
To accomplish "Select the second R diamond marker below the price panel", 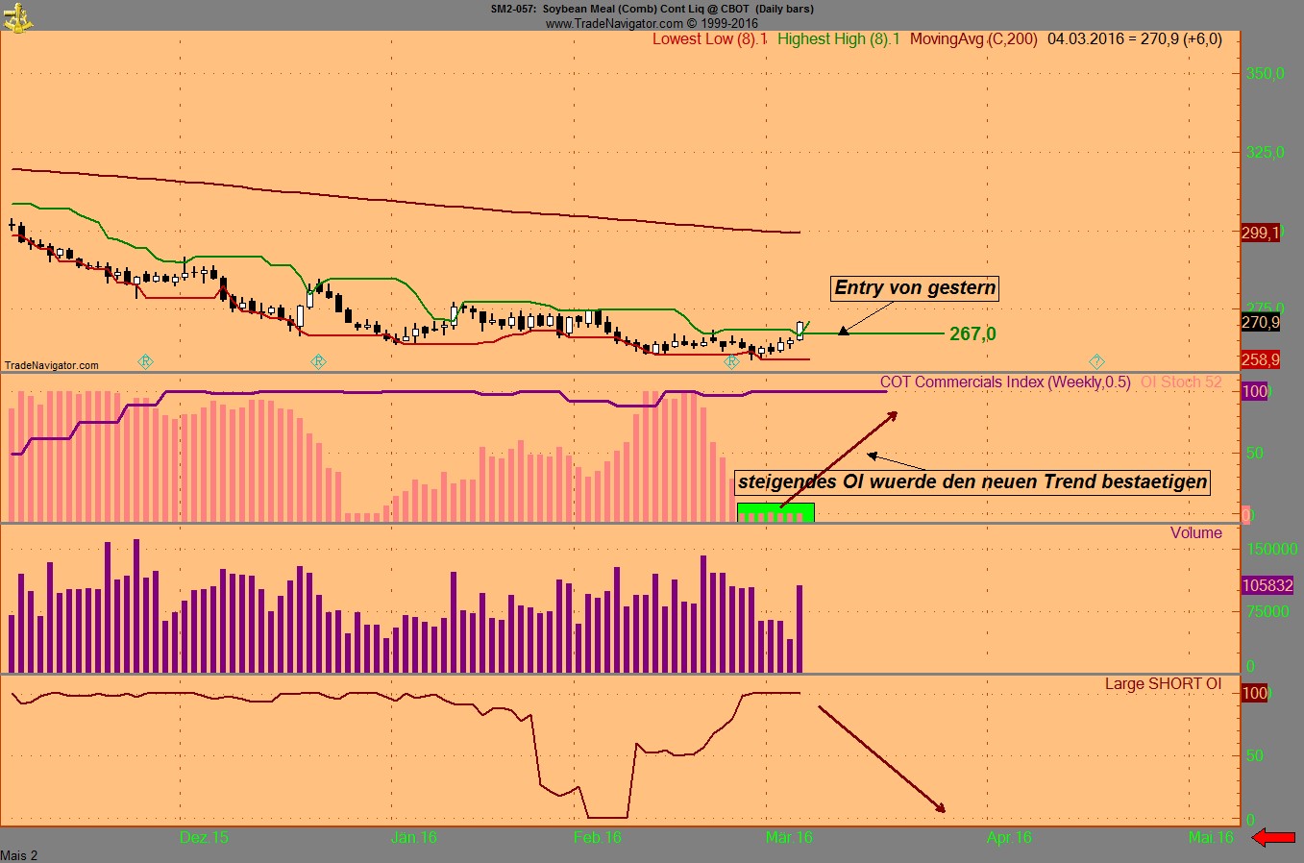I will (317, 361).
